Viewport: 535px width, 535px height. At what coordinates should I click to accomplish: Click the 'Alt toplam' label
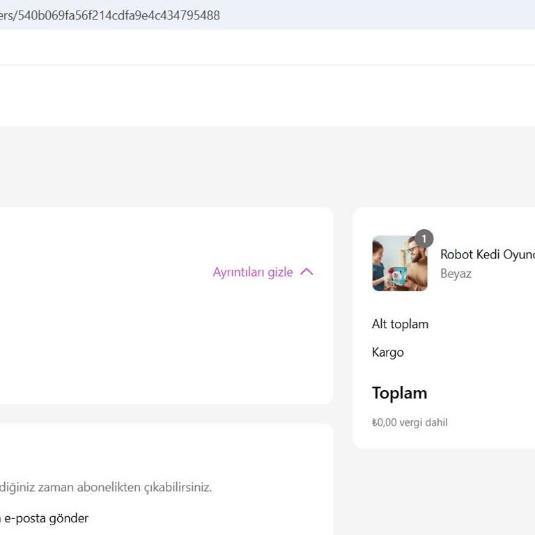[x=400, y=324]
